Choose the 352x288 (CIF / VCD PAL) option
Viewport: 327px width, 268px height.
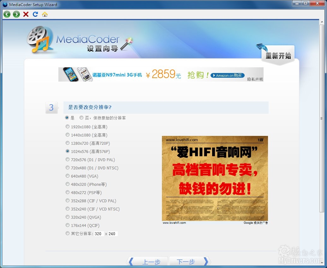(67, 201)
